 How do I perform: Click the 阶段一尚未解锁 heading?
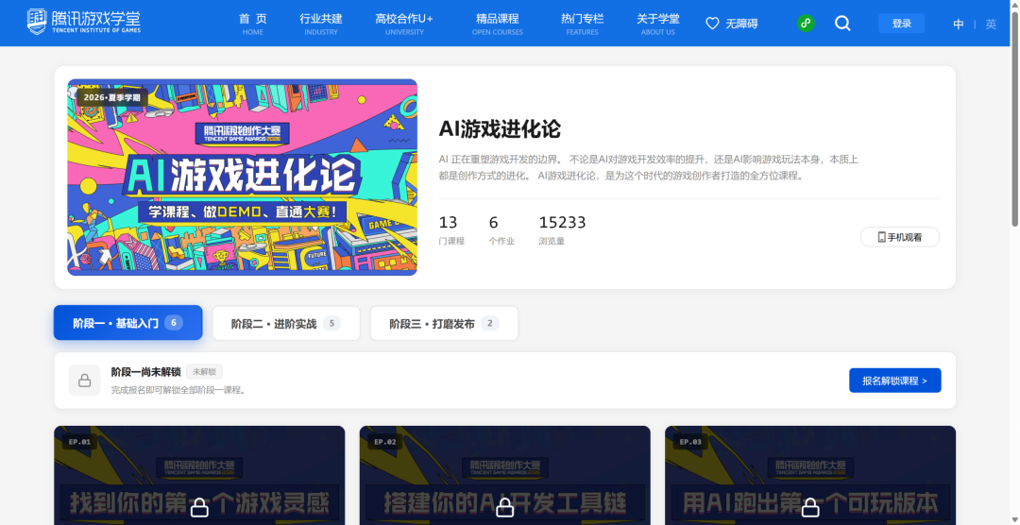tap(145, 371)
